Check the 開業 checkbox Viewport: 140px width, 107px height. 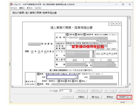(38, 74)
